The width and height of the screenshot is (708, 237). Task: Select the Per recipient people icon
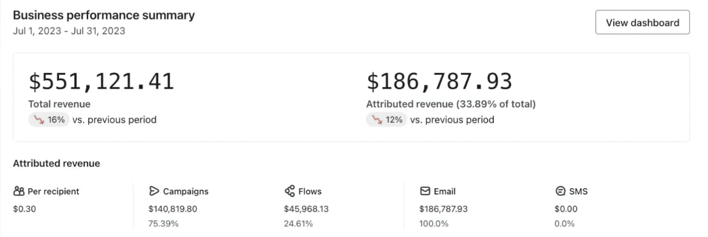(x=18, y=191)
